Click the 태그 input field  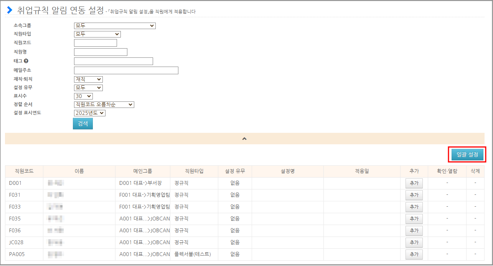click(113, 61)
